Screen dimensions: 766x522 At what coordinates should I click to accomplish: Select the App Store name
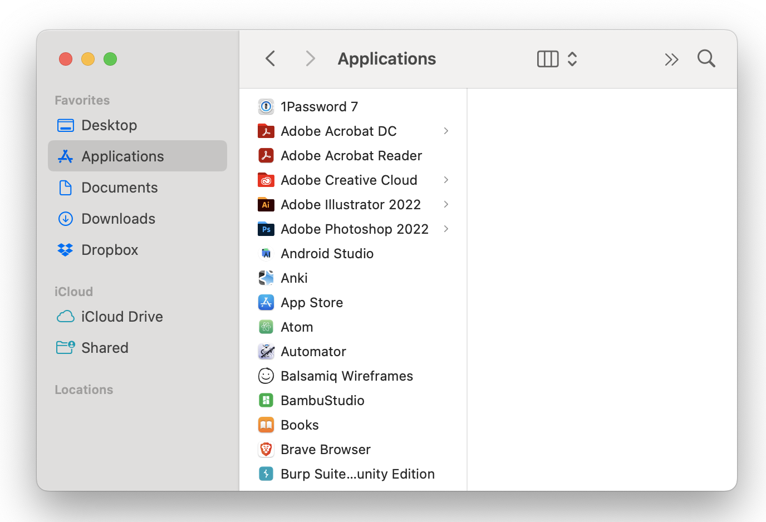pyautogui.click(x=312, y=303)
